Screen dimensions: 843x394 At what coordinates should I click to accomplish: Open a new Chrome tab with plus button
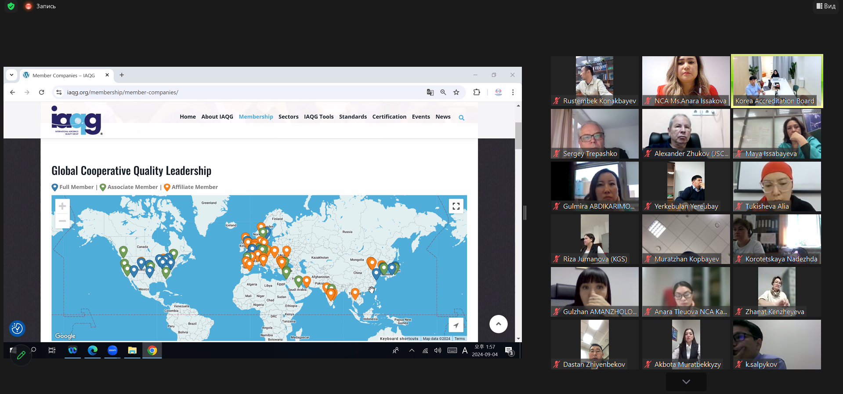pos(122,75)
